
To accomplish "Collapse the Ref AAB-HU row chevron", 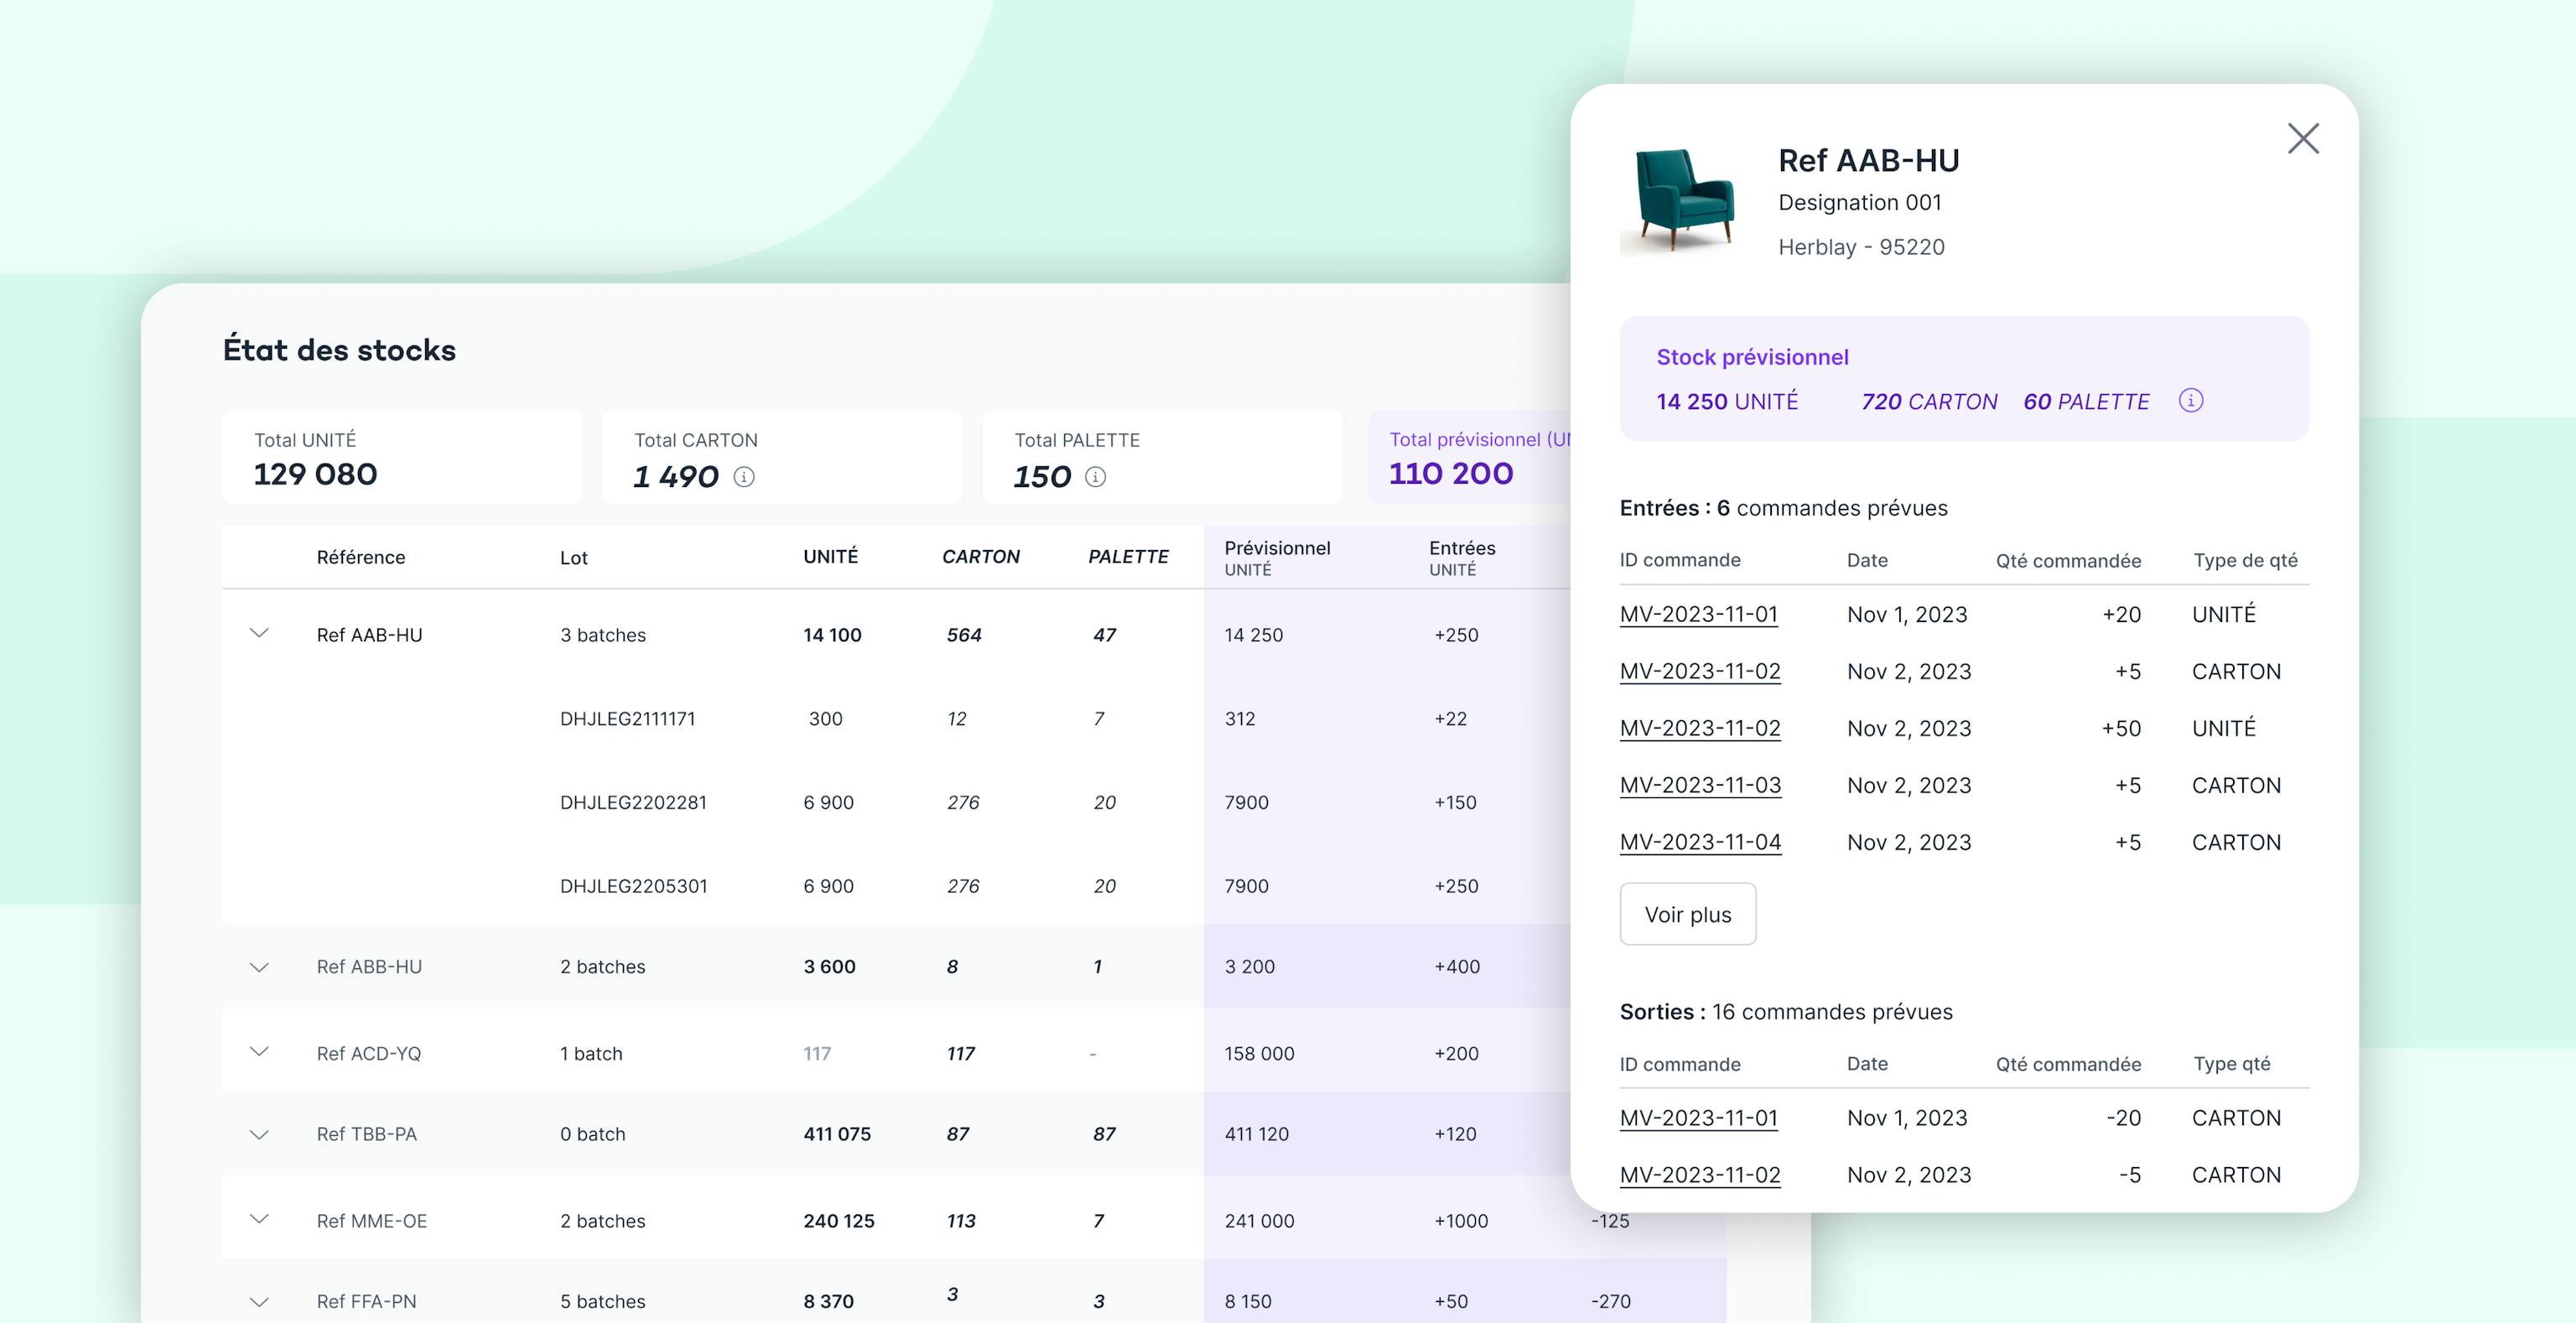I will coord(259,633).
